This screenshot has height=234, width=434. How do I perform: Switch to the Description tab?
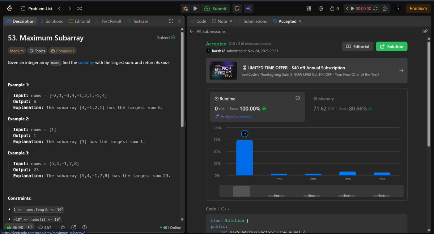point(21,21)
